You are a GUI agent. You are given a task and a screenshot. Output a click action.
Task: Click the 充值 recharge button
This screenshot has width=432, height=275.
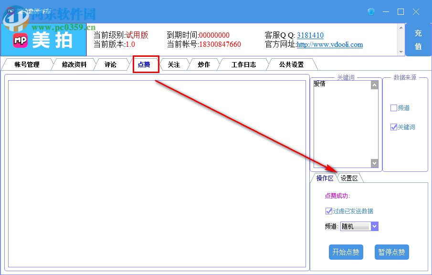420,39
